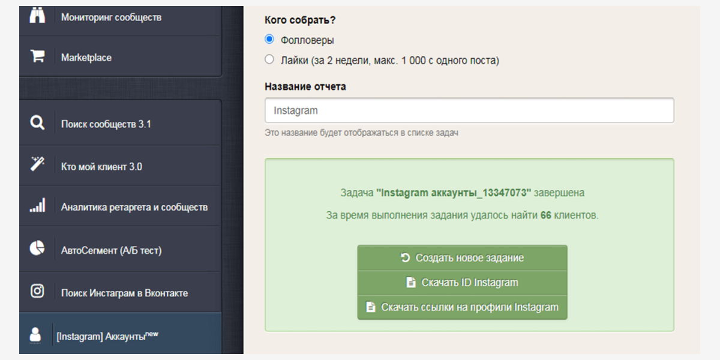Click Скачать ID Instagram button
The image size is (720, 360).
tap(462, 283)
